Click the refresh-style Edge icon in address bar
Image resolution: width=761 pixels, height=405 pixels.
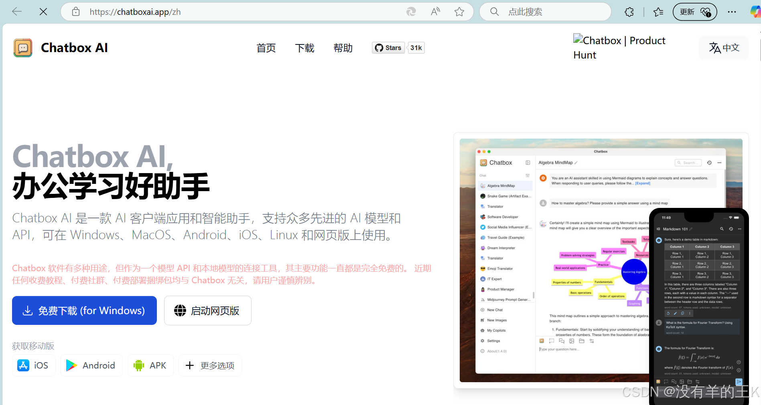point(411,12)
